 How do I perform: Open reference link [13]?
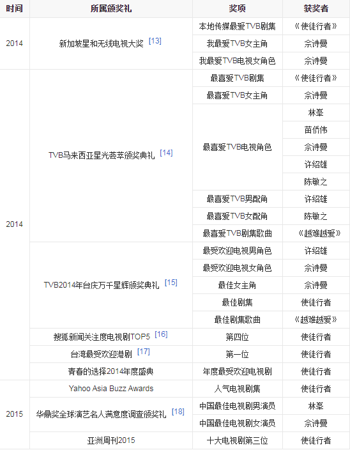[x=155, y=41]
